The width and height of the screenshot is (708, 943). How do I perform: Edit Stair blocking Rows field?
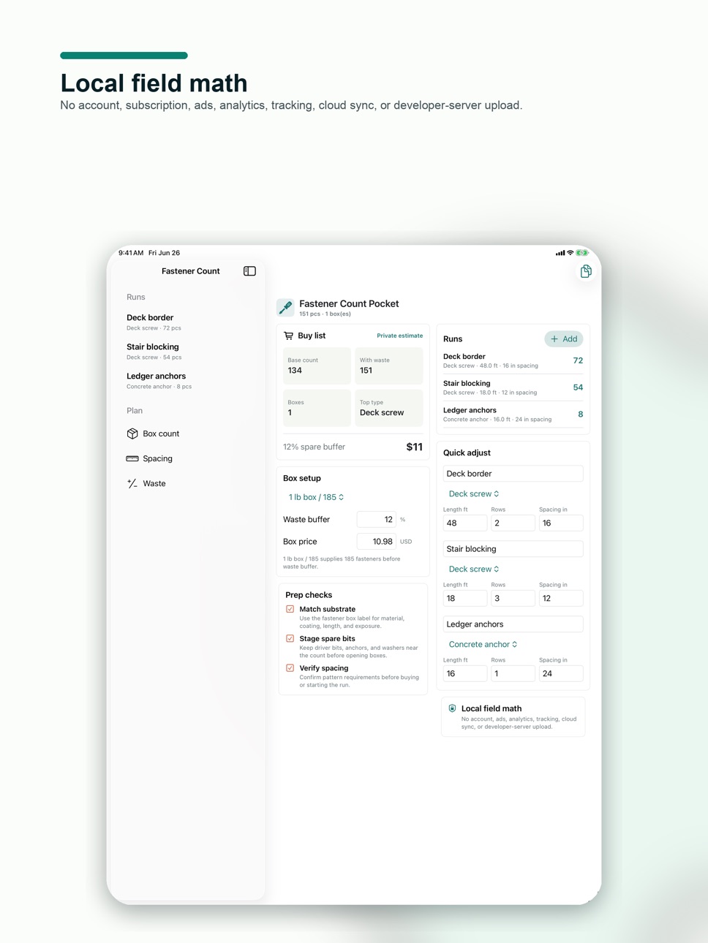pos(513,598)
